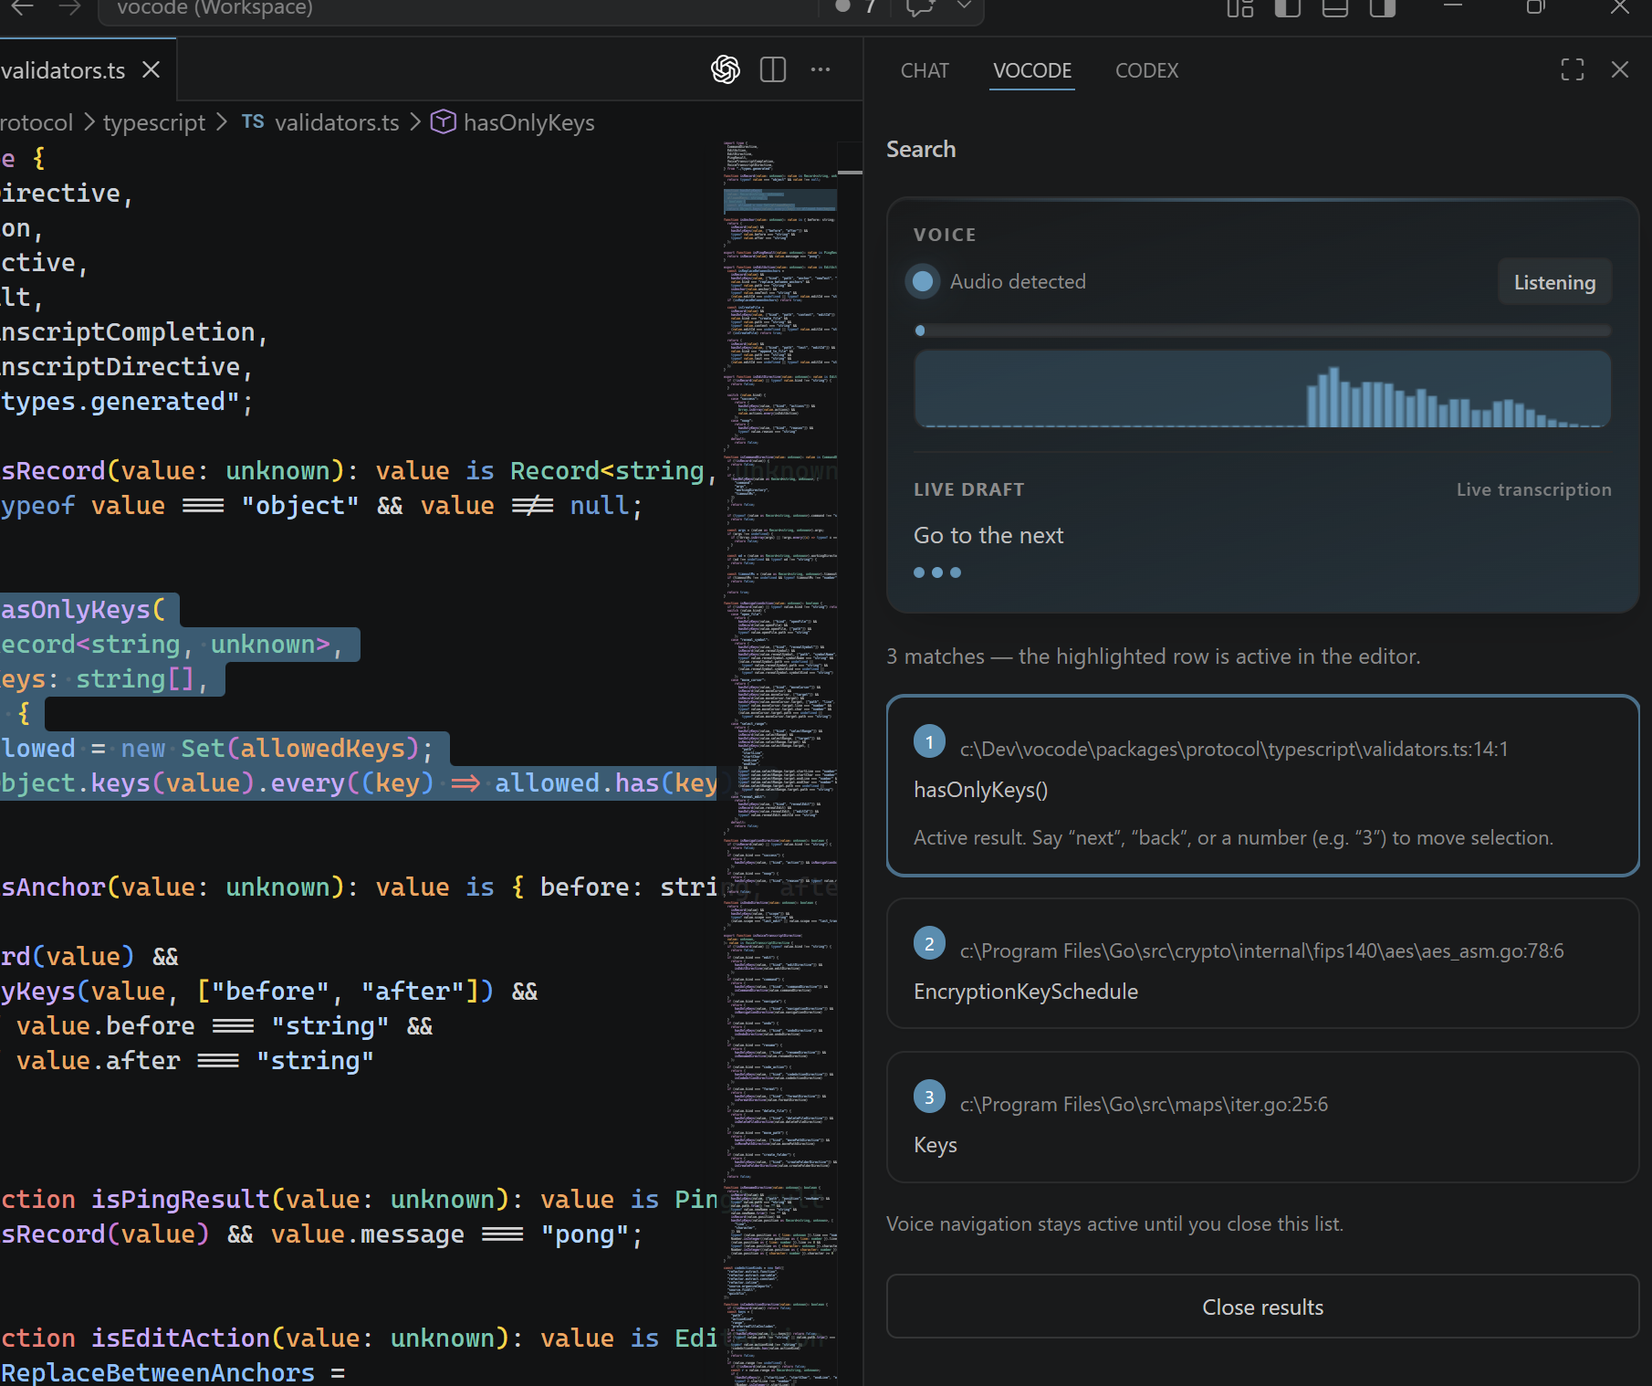This screenshot has height=1386, width=1652.
Task: Click the Customize Layout icon
Action: (x=1239, y=8)
